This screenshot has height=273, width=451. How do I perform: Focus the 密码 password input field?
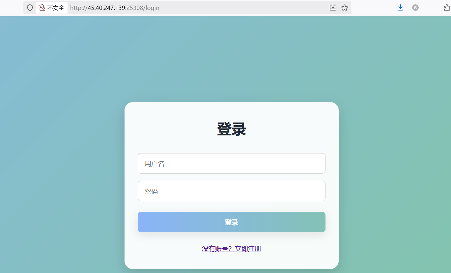pos(231,191)
